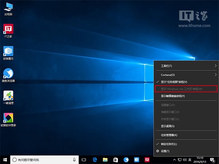This screenshot has width=219, height=164.
Task: Open the Action Center notifications icon
Action: click(x=212, y=160)
